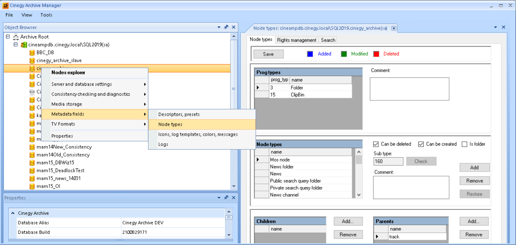Click the red Deleted color swatch
This screenshot has height=245, width=516.
(x=376, y=54)
